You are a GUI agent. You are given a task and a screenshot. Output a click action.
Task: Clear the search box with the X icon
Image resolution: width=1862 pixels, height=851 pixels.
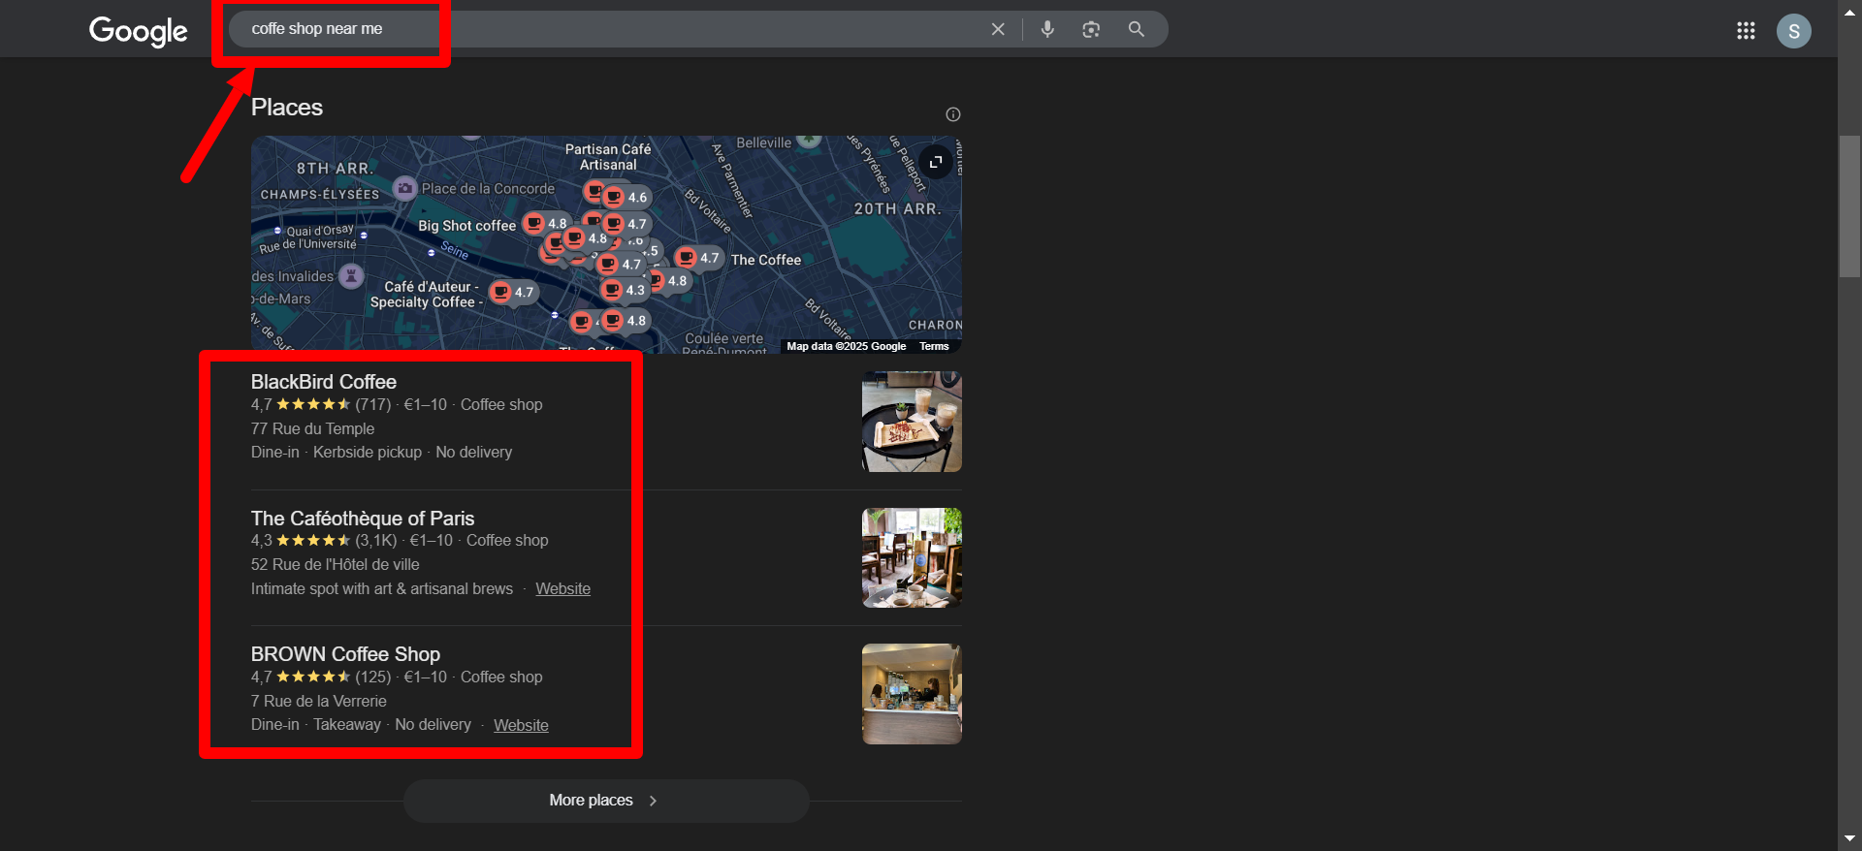coord(998,29)
